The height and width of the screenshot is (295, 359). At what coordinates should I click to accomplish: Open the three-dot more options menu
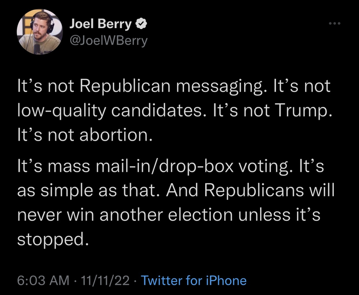335,24
